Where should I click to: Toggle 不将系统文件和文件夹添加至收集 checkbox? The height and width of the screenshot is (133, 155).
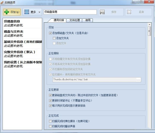[50, 64]
